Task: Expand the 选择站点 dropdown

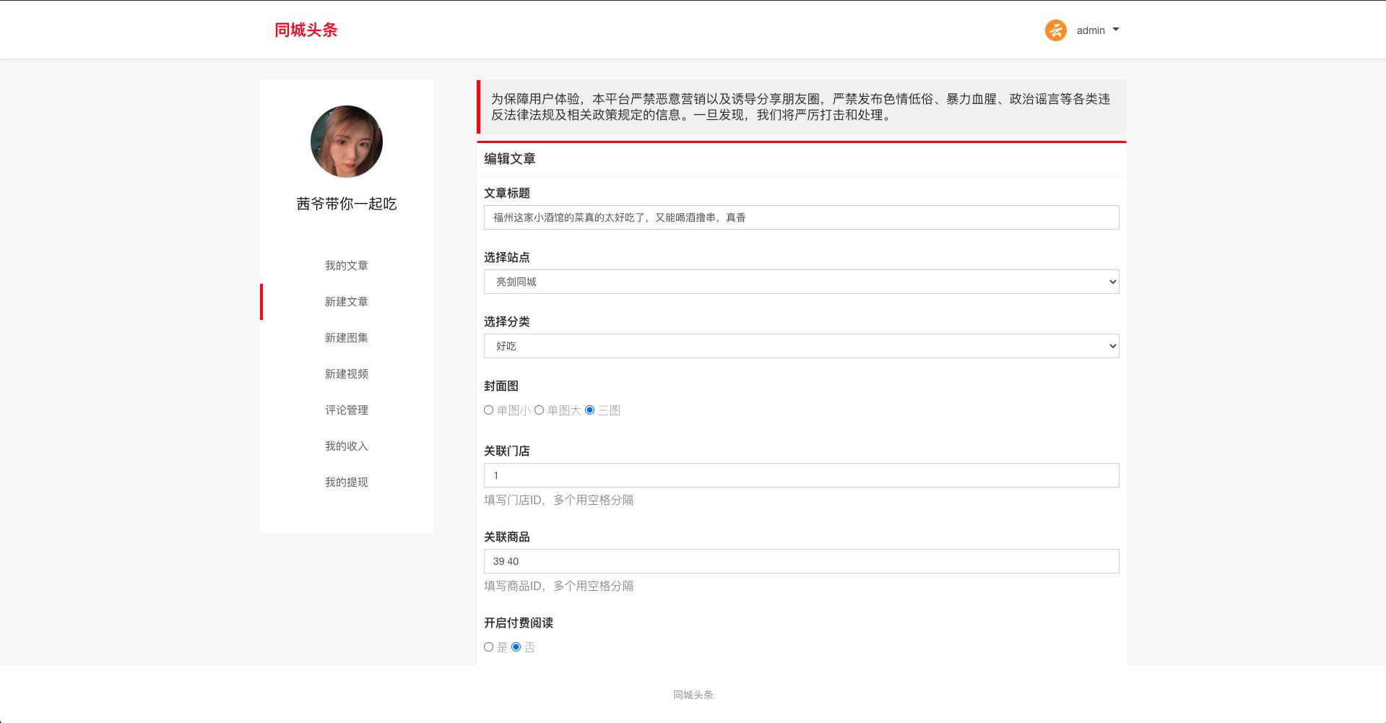Action: point(801,282)
